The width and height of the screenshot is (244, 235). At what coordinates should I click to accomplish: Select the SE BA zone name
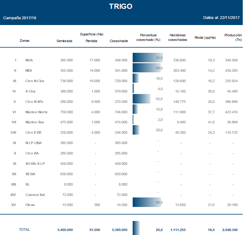click(30, 174)
